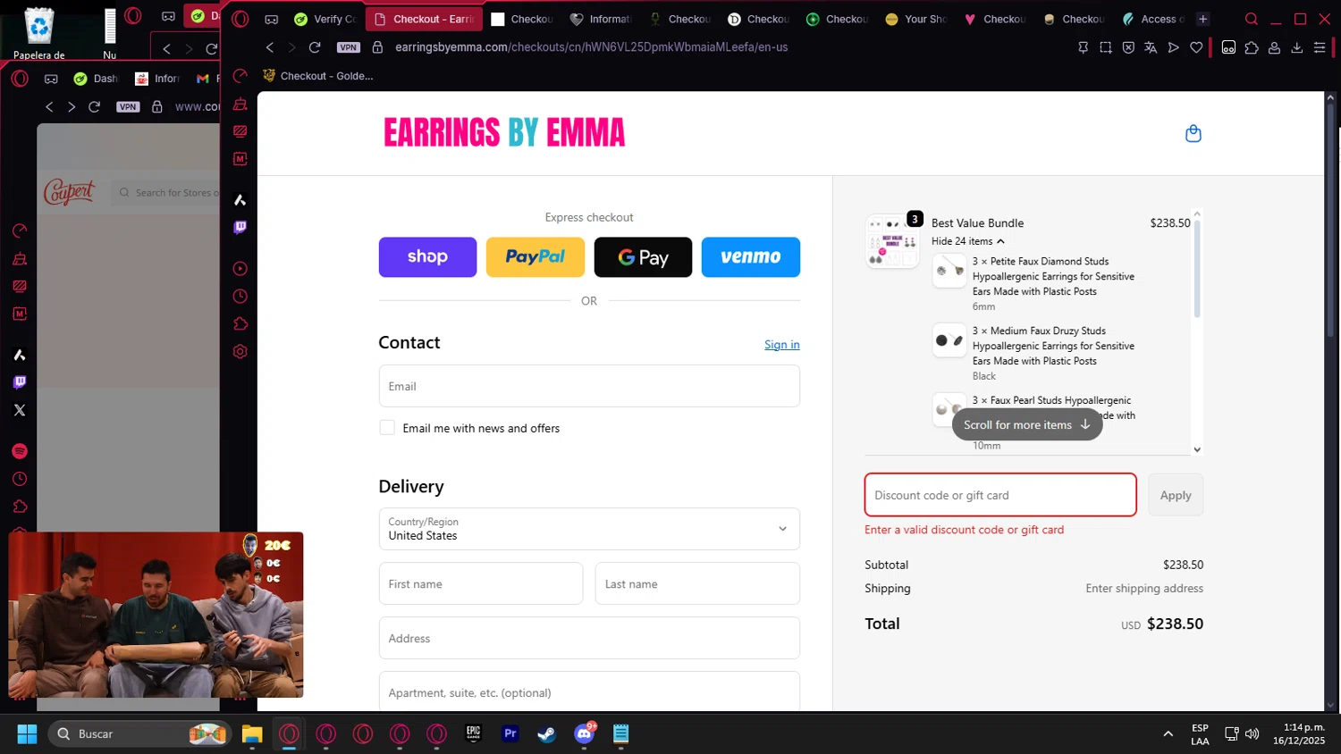Pay with the Shop Pay button
Viewport: 1341px width, 754px height.
coord(427,257)
